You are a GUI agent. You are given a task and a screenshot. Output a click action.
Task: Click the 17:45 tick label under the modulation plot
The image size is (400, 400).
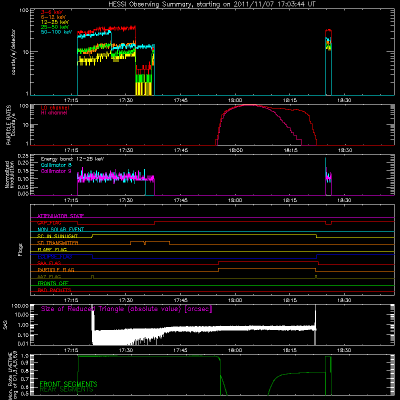[180, 200]
